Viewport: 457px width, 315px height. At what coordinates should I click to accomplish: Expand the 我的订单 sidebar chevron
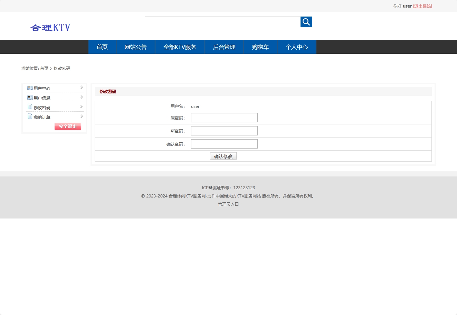tap(81, 116)
